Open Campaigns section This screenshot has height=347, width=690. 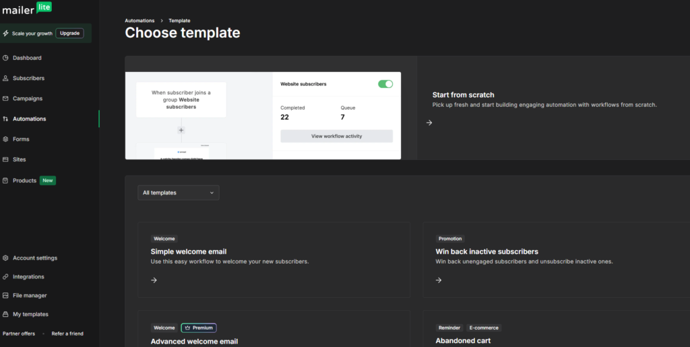pyautogui.click(x=27, y=98)
